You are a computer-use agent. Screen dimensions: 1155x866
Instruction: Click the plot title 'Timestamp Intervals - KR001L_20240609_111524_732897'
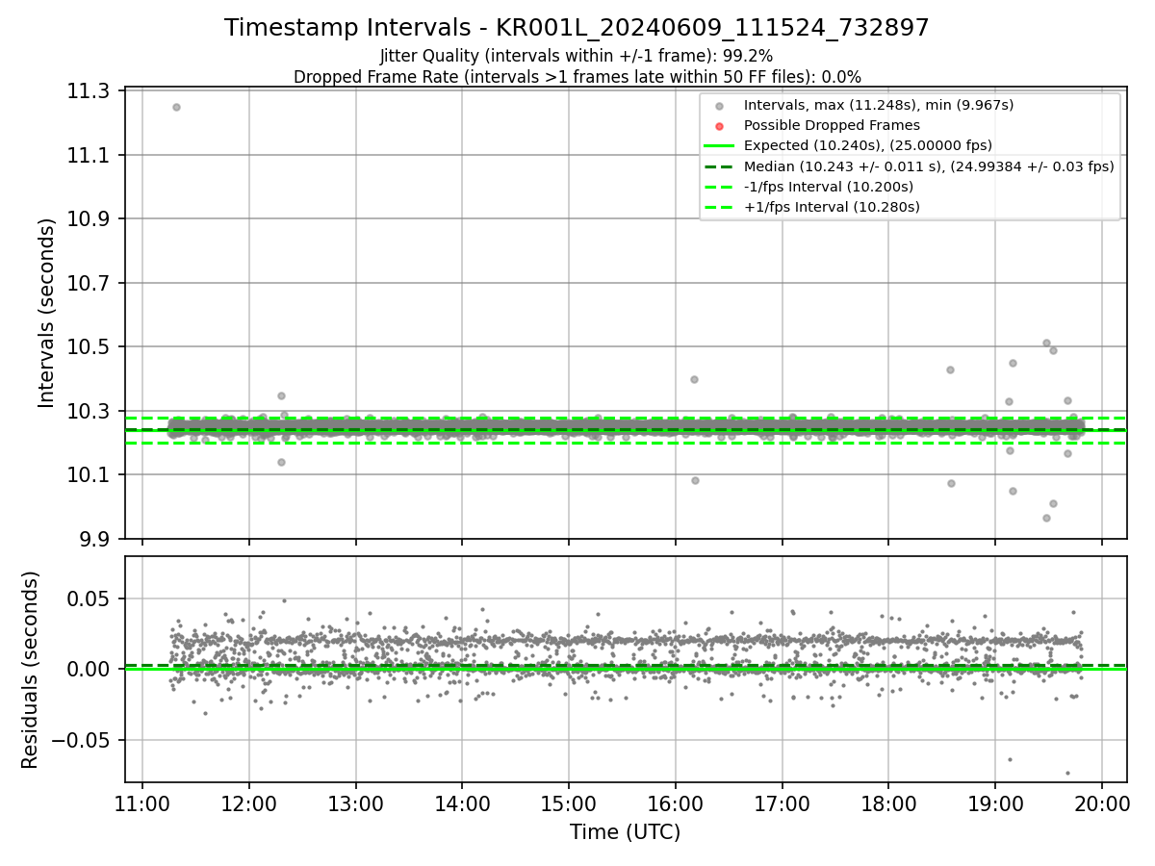tap(577, 28)
